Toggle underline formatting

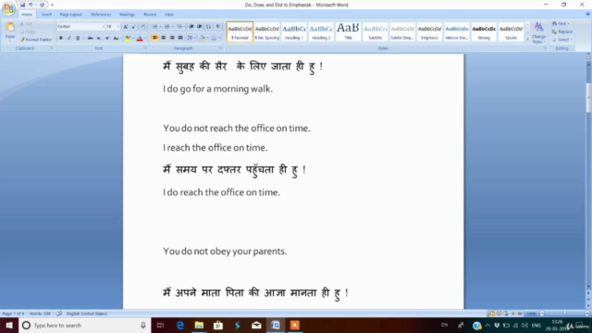tap(78, 38)
